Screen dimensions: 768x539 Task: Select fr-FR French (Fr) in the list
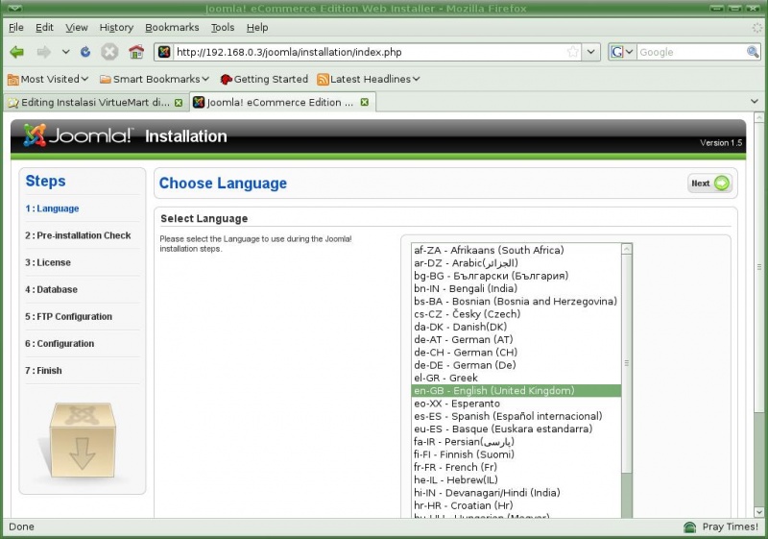[462, 468]
